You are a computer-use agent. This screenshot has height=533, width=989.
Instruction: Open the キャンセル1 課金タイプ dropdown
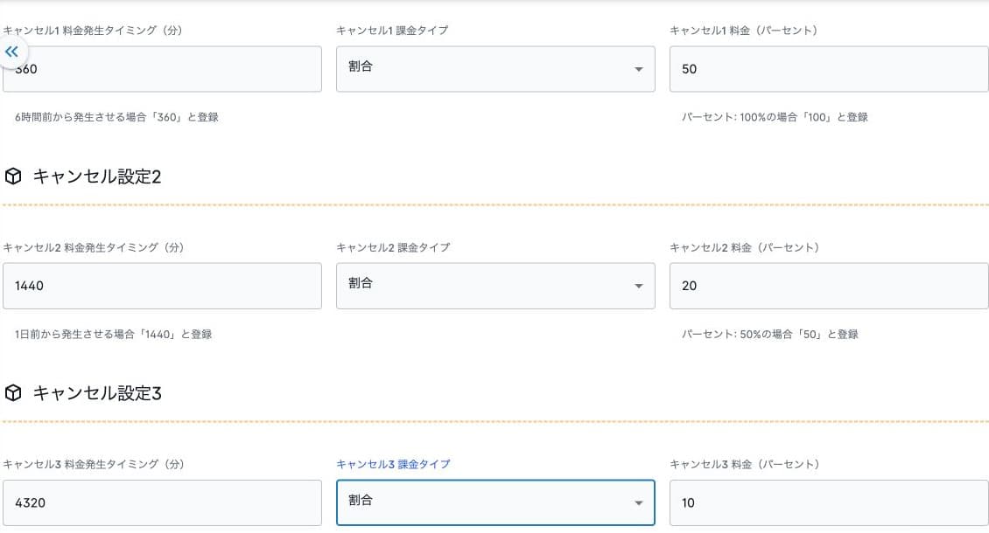[x=495, y=69]
